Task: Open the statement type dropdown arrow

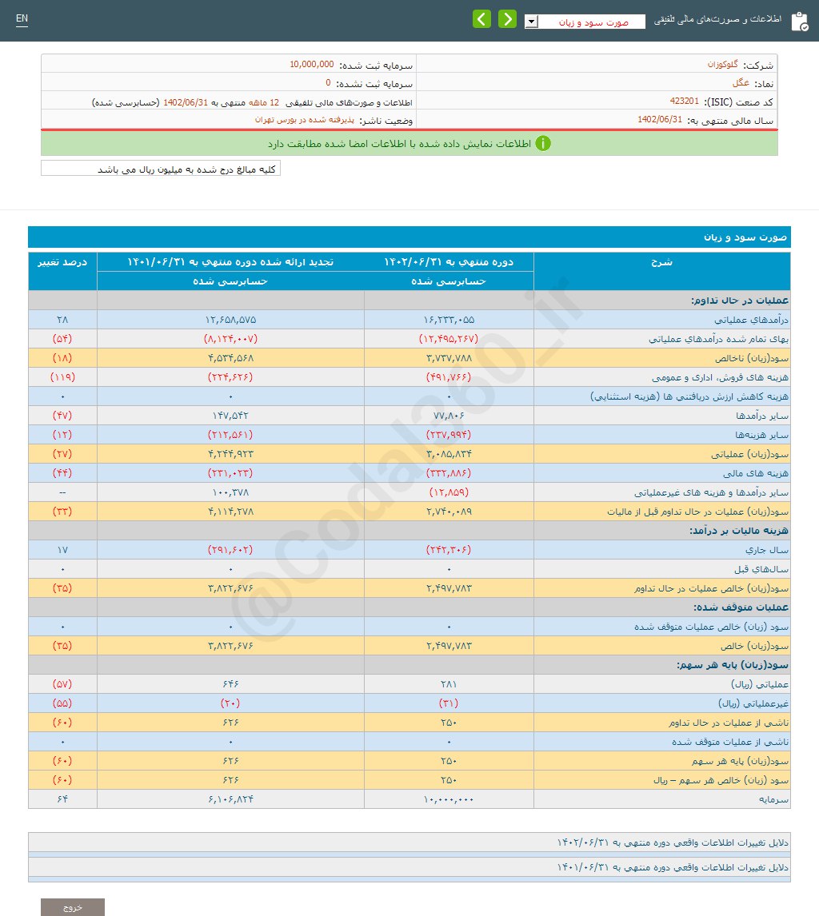Action: click(x=530, y=22)
